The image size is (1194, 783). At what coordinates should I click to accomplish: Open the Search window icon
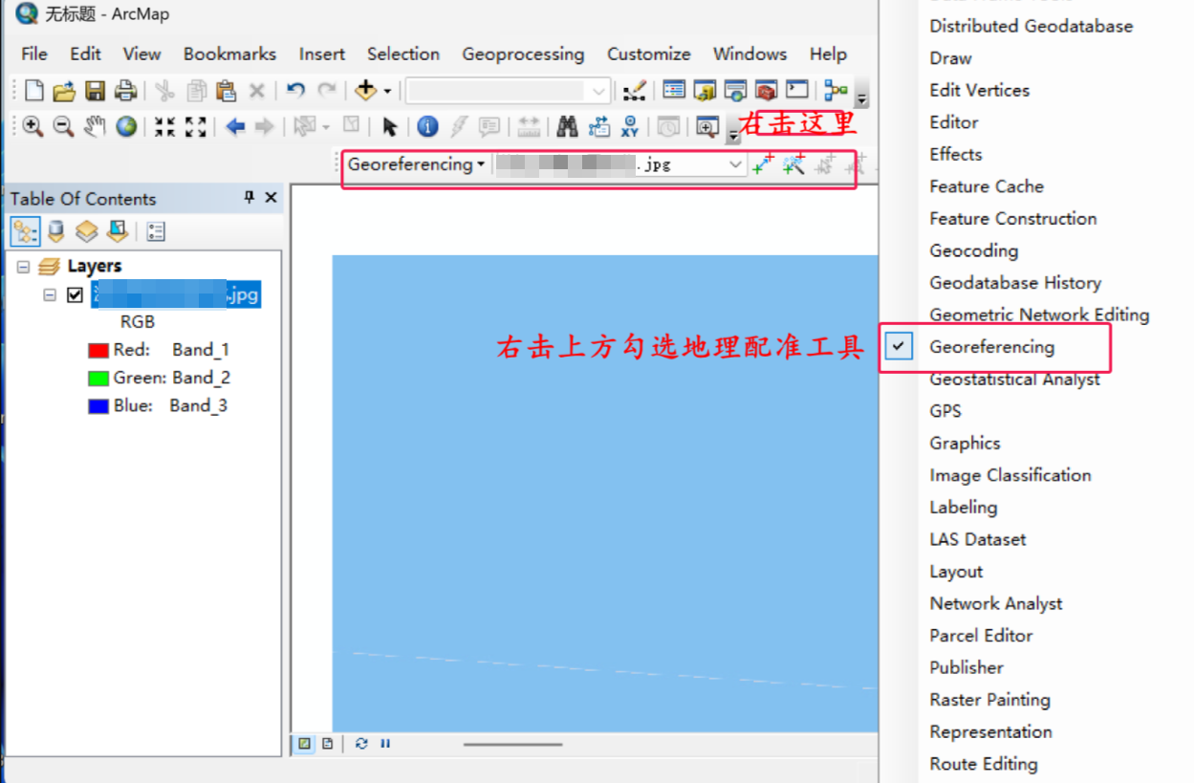(735, 91)
